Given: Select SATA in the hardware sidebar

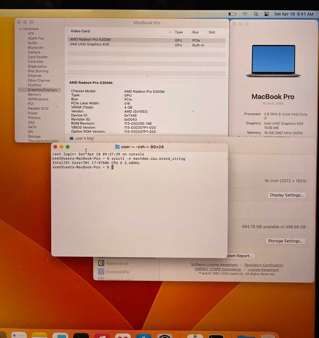Looking at the screenshot, I should click(x=32, y=127).
